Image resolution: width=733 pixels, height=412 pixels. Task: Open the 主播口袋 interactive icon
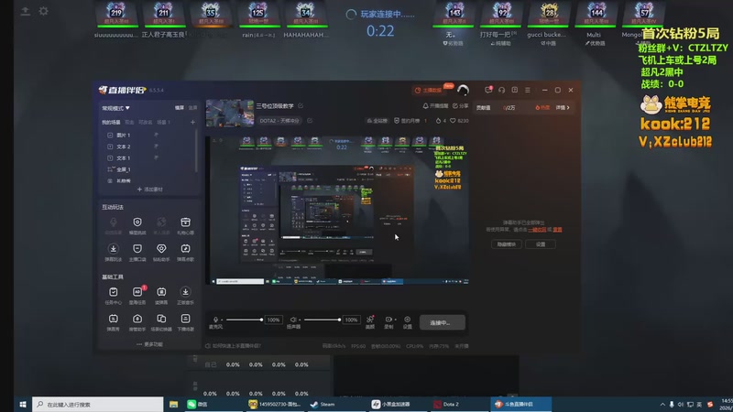[137, 249]
